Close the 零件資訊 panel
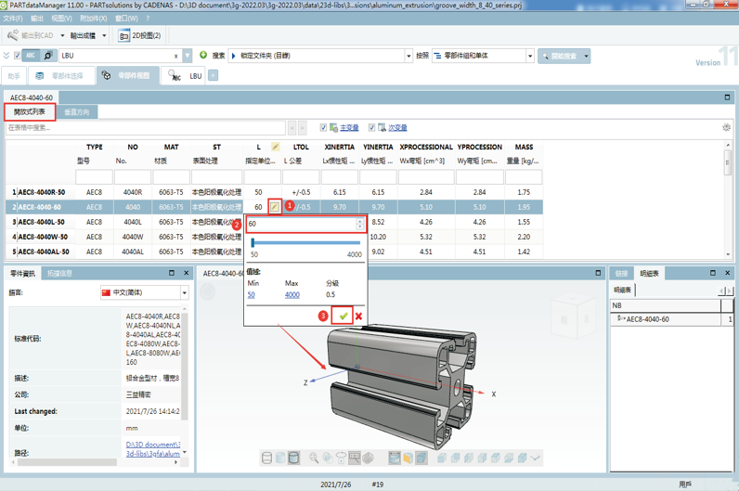The image size is (739, 491). pyautogui.click(x=187, y=273)
